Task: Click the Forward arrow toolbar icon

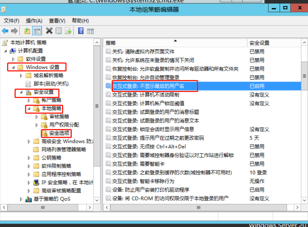Action: [15, 31]
